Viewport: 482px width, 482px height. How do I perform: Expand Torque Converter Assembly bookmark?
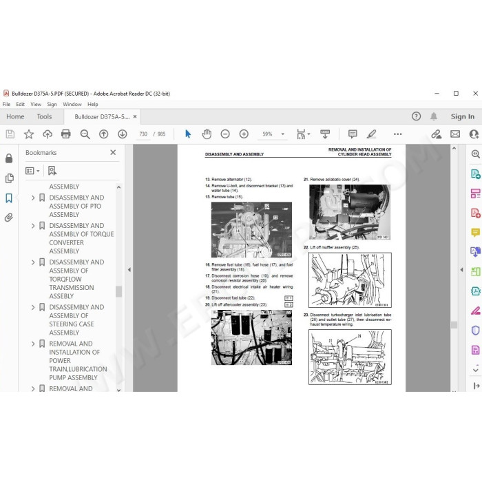pyautogui.click(x=33, y=226)
